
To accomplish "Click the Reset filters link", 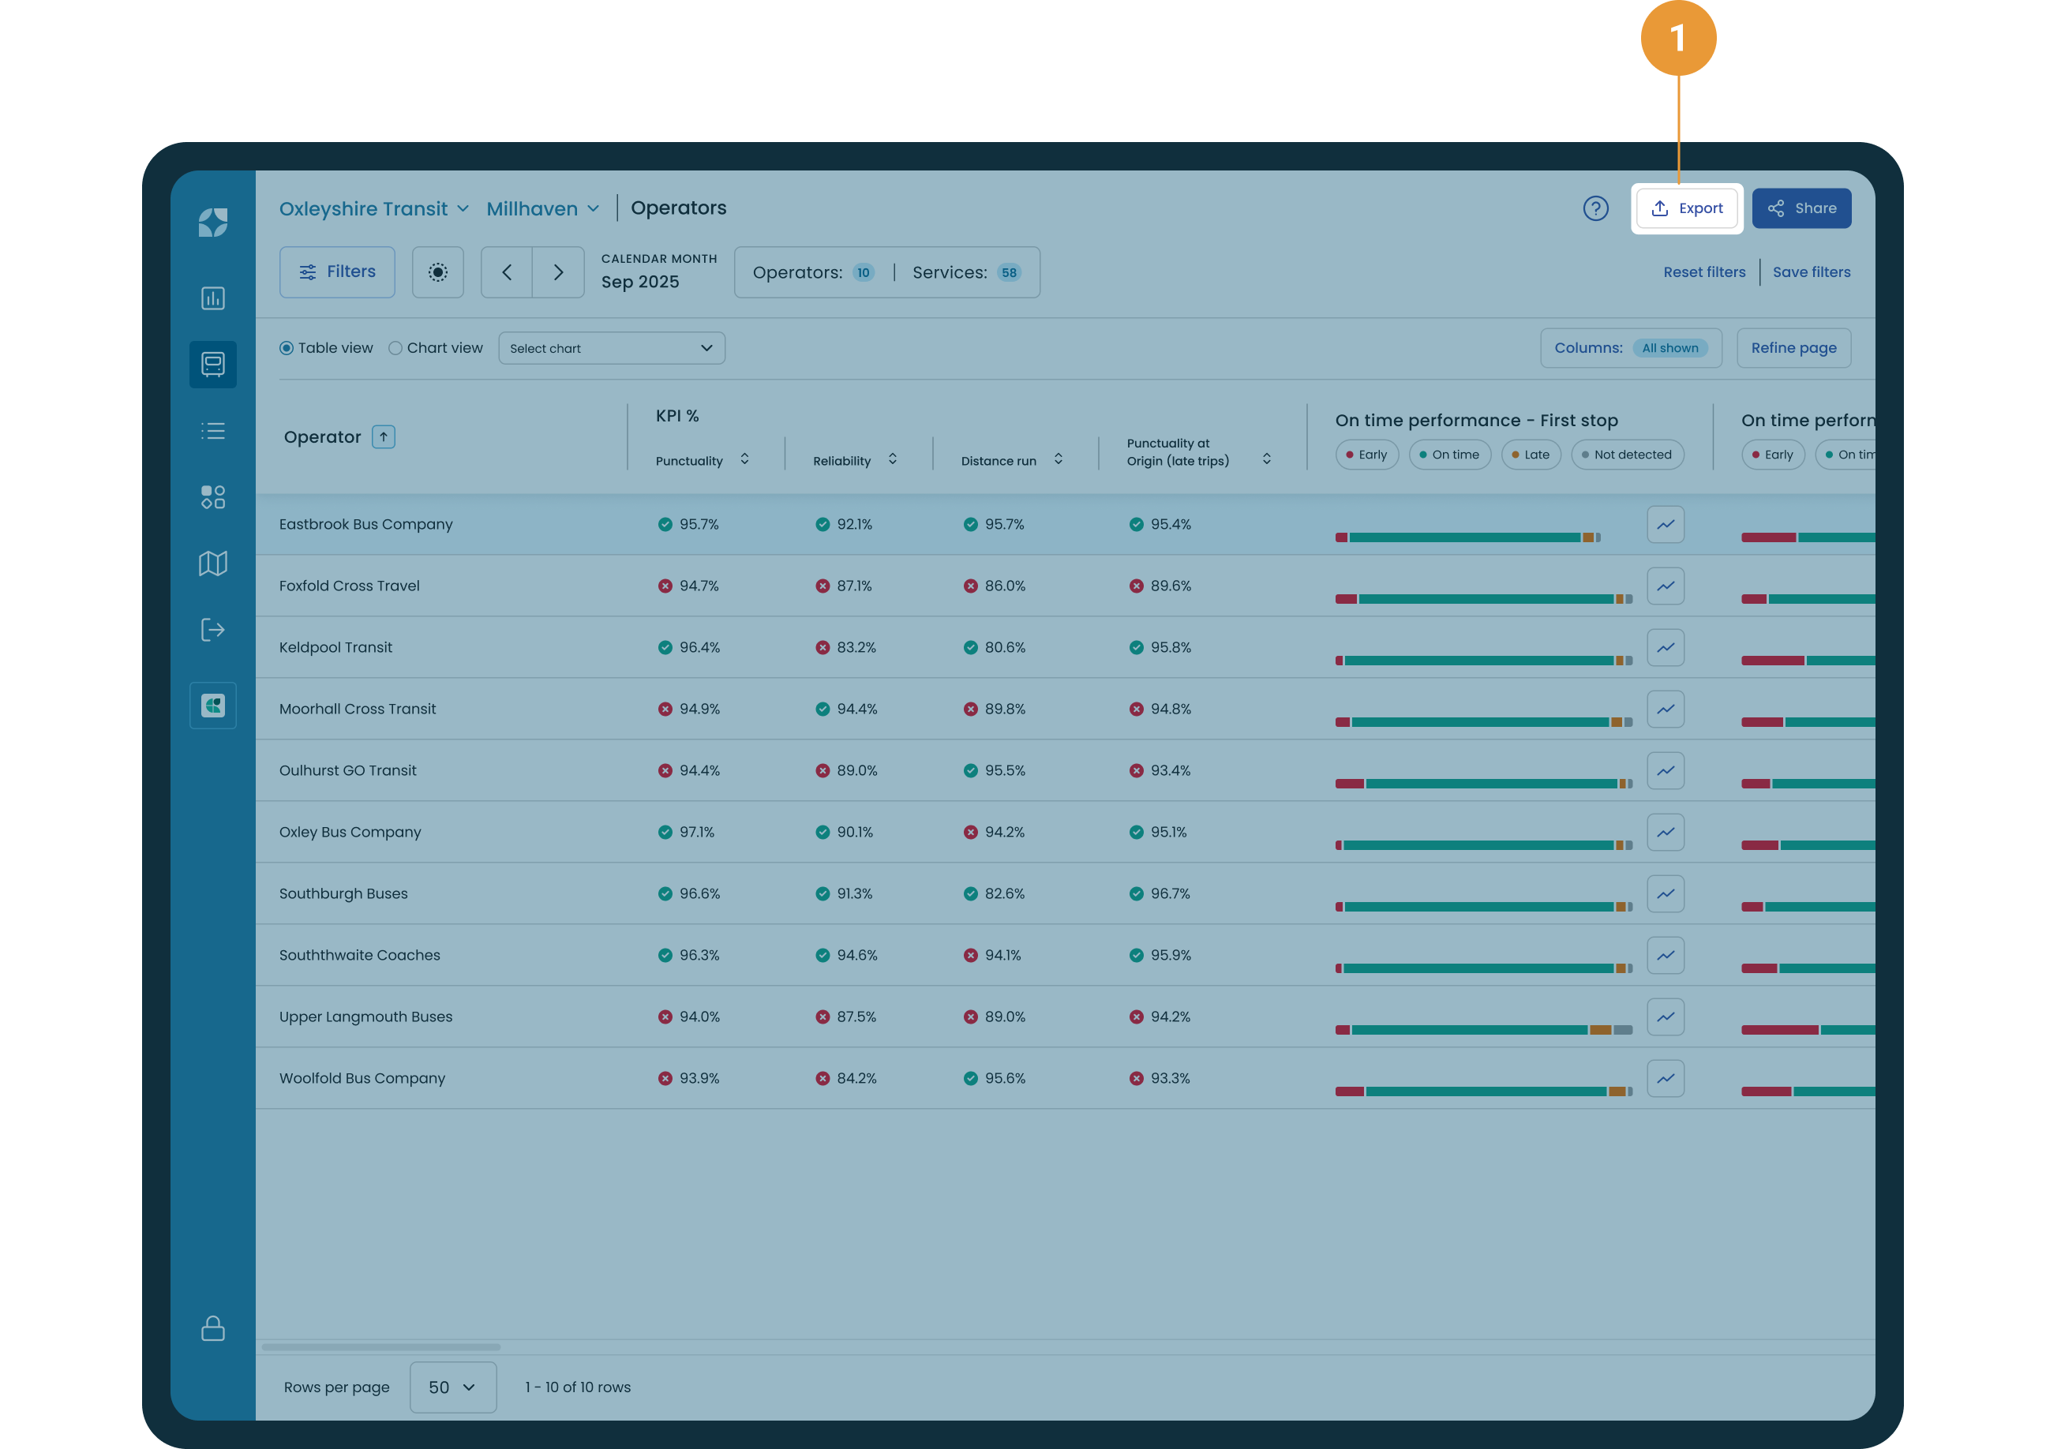I will click(x=1704, y=272).
